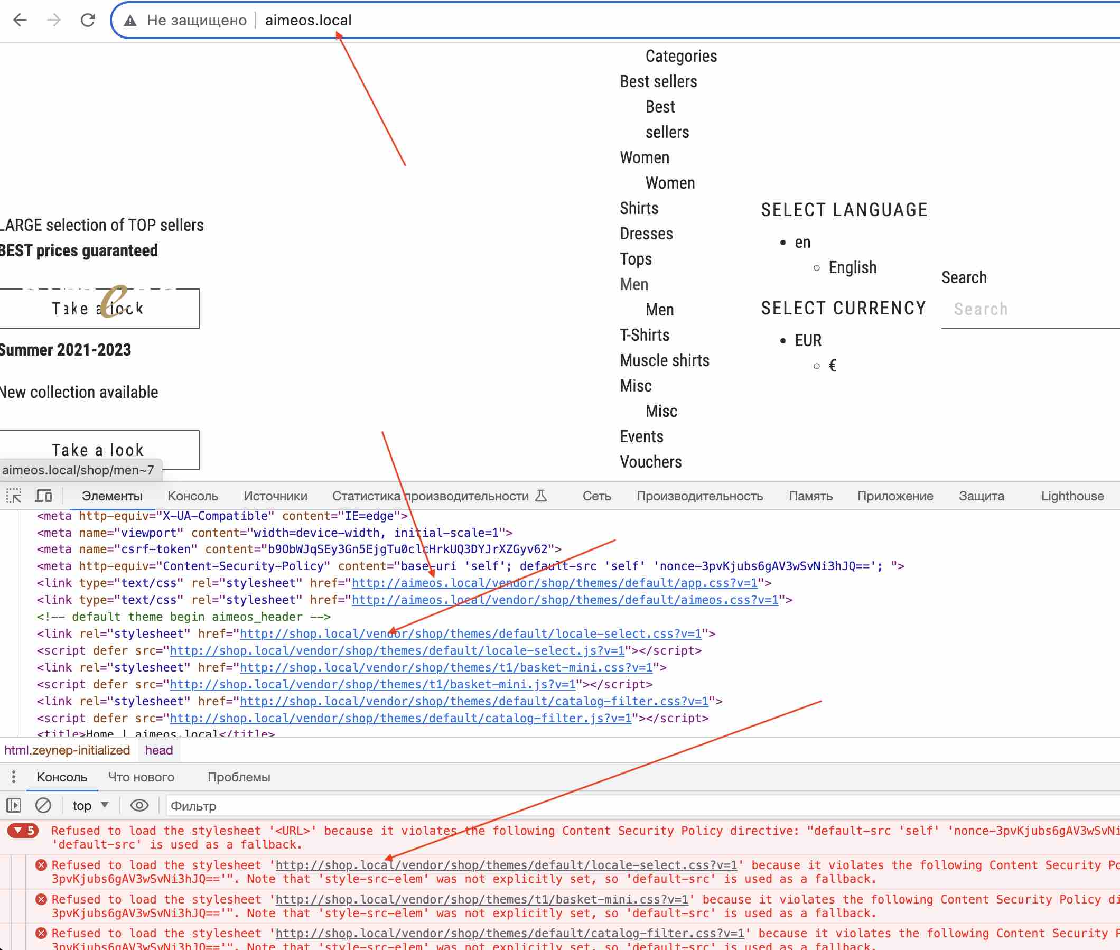Open the T-Shirts category link
The width and height of the screenshot is (1120, 950).
tap(645, 335)
